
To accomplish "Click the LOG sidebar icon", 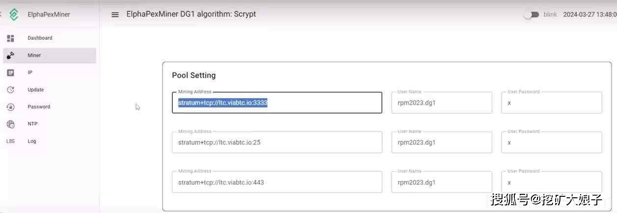I will click(x=10, y=141).
